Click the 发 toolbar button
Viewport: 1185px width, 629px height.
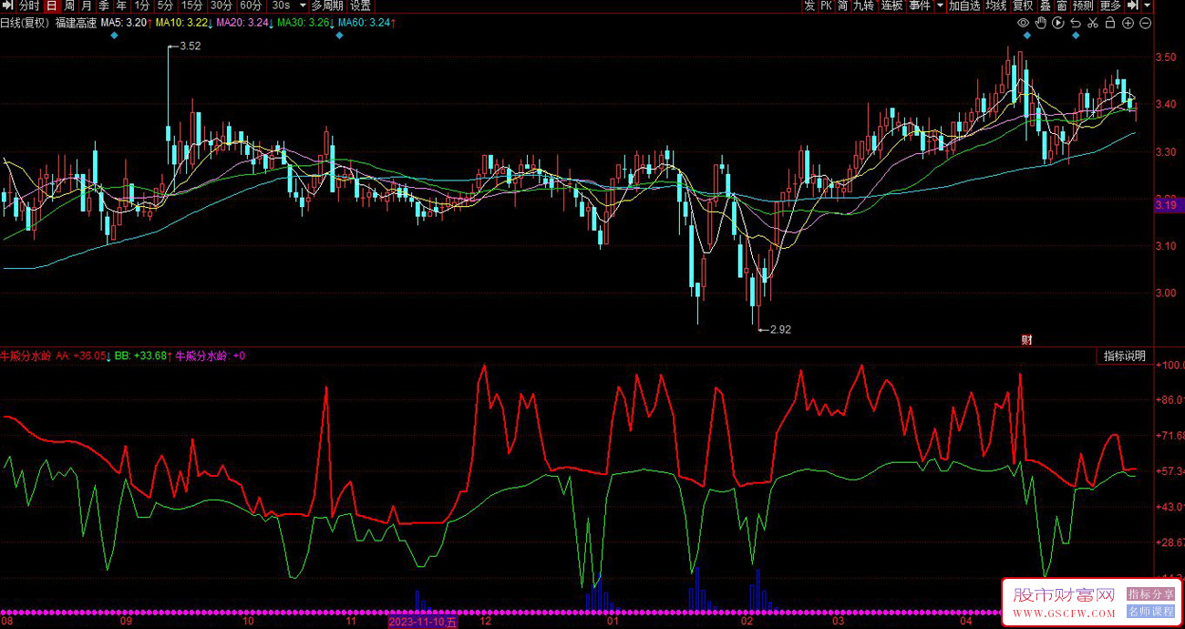(809, 5)
